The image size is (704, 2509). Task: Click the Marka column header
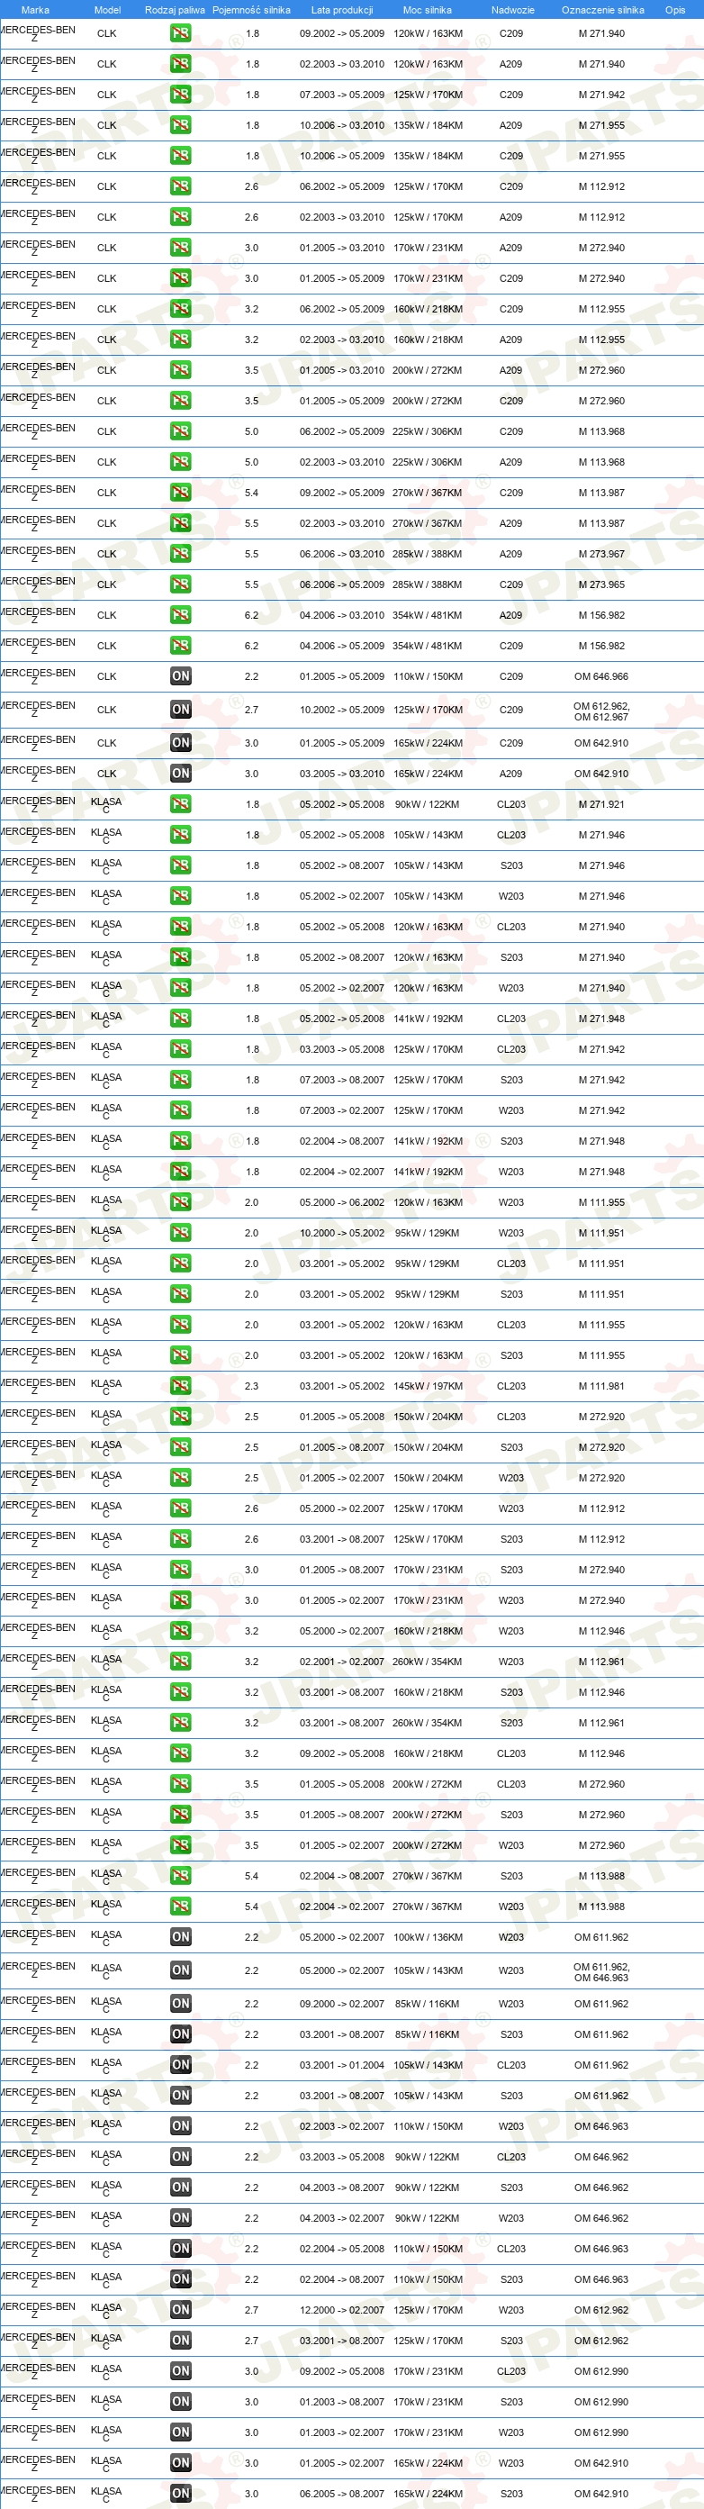click(35, 10)
